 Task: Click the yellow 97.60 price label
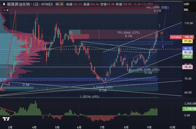[x=187, y=41]
